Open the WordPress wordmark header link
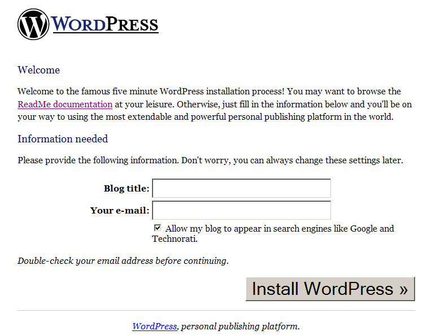Viewport: 432px width, 335px height. 104,24
